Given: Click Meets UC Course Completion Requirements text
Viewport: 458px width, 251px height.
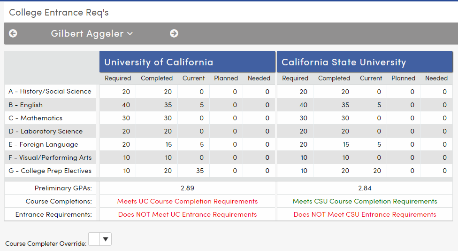Looking at the screenshot, I should tap(188, 201).
